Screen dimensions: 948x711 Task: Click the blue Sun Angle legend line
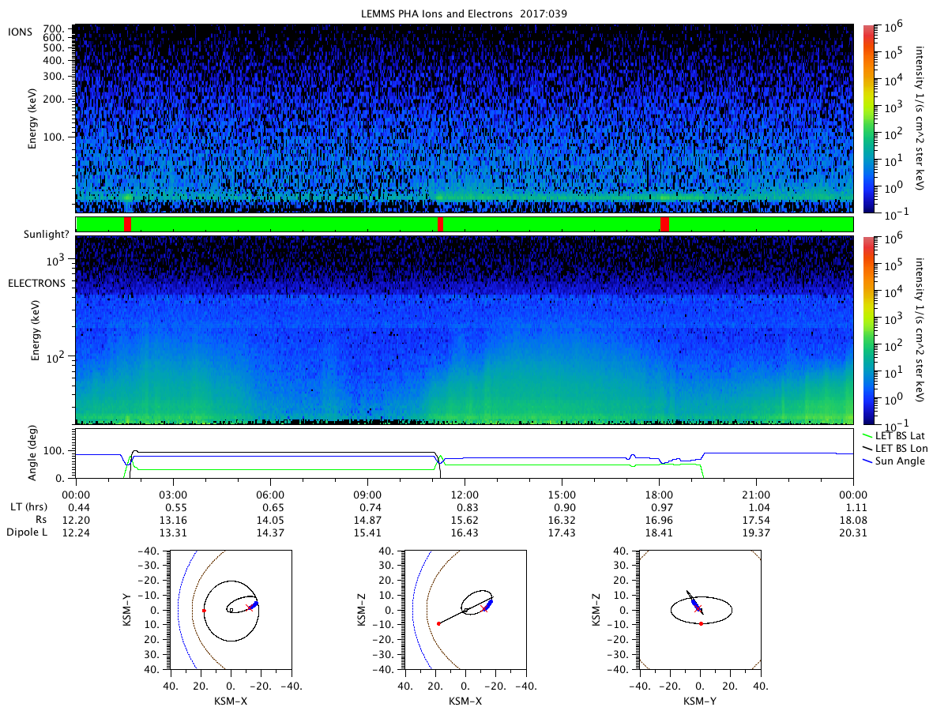tap(870, 461)
